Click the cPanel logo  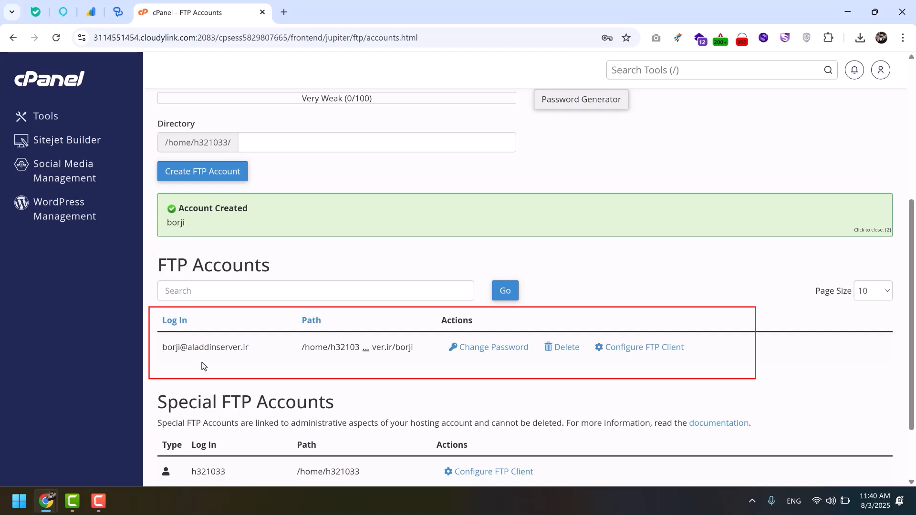tap(50, 79)
